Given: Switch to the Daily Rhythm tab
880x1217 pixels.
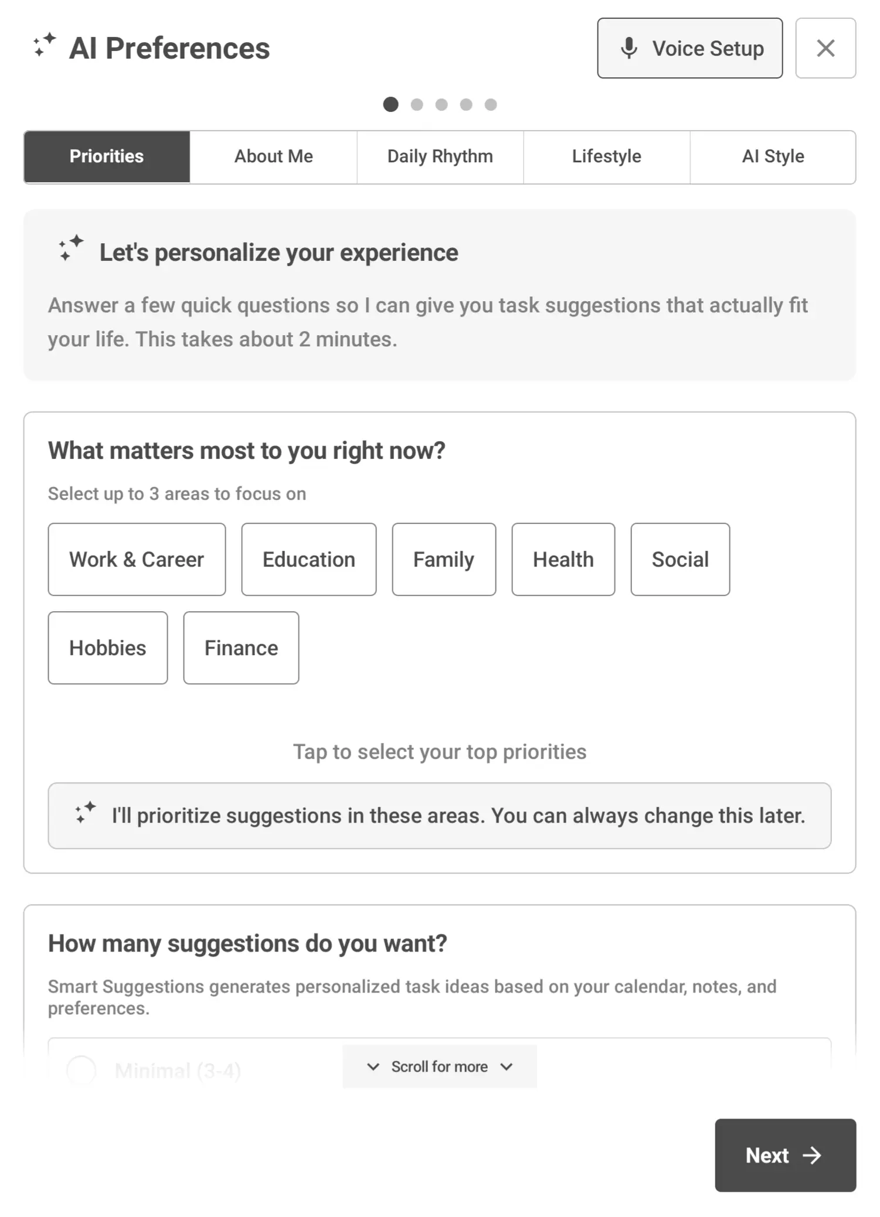Looking at the screenshot, I should point(440,156).
